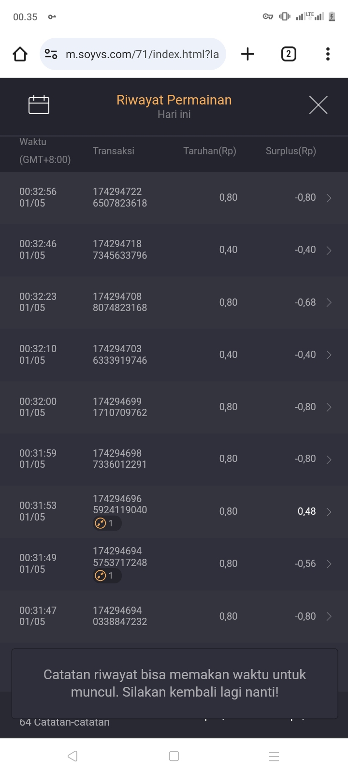Tap the free-spin badge under transaction 1742946945753717248
Screen dimensions: 348x774
(107, 576)
